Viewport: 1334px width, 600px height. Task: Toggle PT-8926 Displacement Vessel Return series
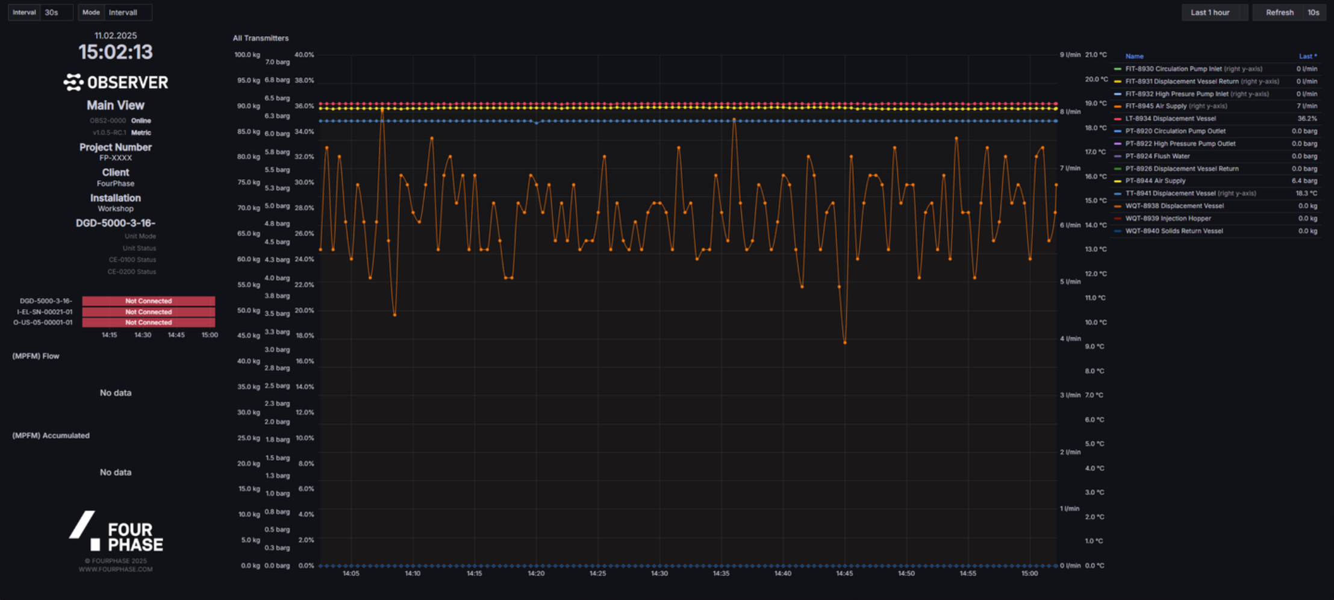click(1182, 169)
